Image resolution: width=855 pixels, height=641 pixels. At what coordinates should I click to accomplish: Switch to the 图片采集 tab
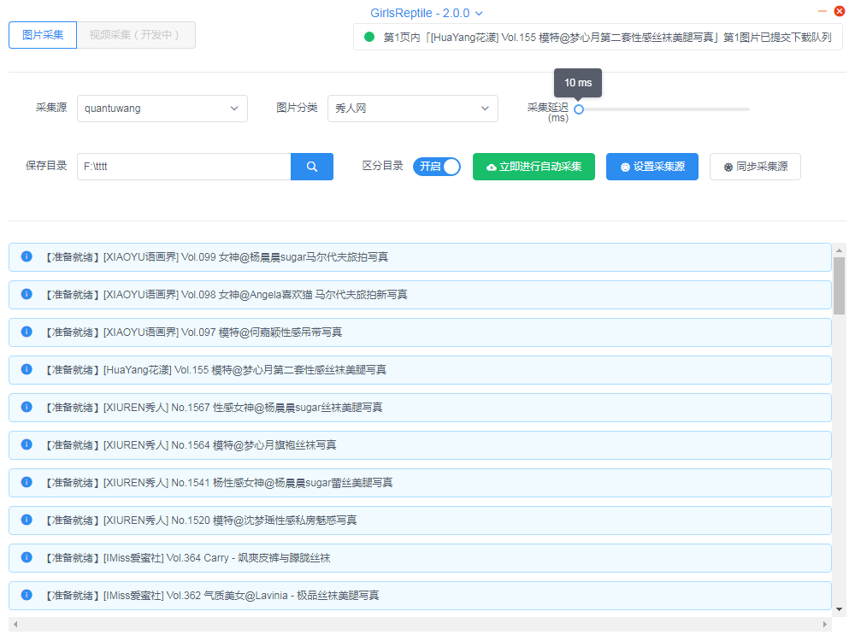pyautogui.click(x=43, y=35)
